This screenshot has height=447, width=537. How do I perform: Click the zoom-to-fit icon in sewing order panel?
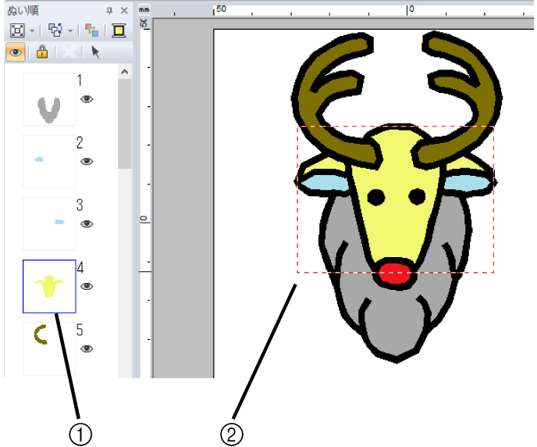[x=17, y=30]
